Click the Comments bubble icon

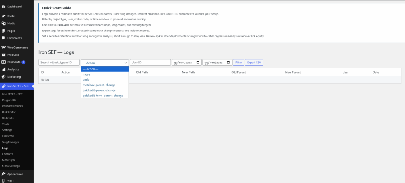(x=4, y=38)
